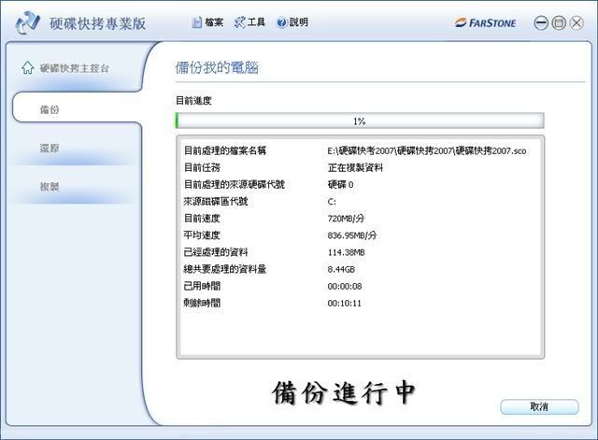Click the FarStone logo

[486, 22]
